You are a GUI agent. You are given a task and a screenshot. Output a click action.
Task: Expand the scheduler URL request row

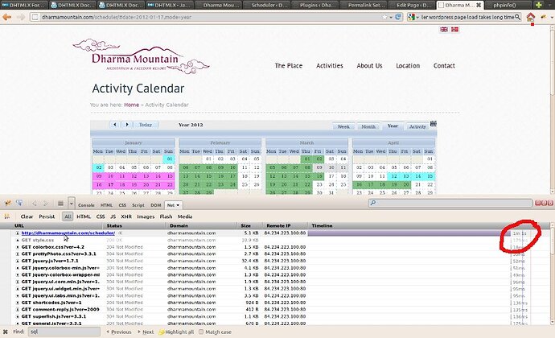18,233
